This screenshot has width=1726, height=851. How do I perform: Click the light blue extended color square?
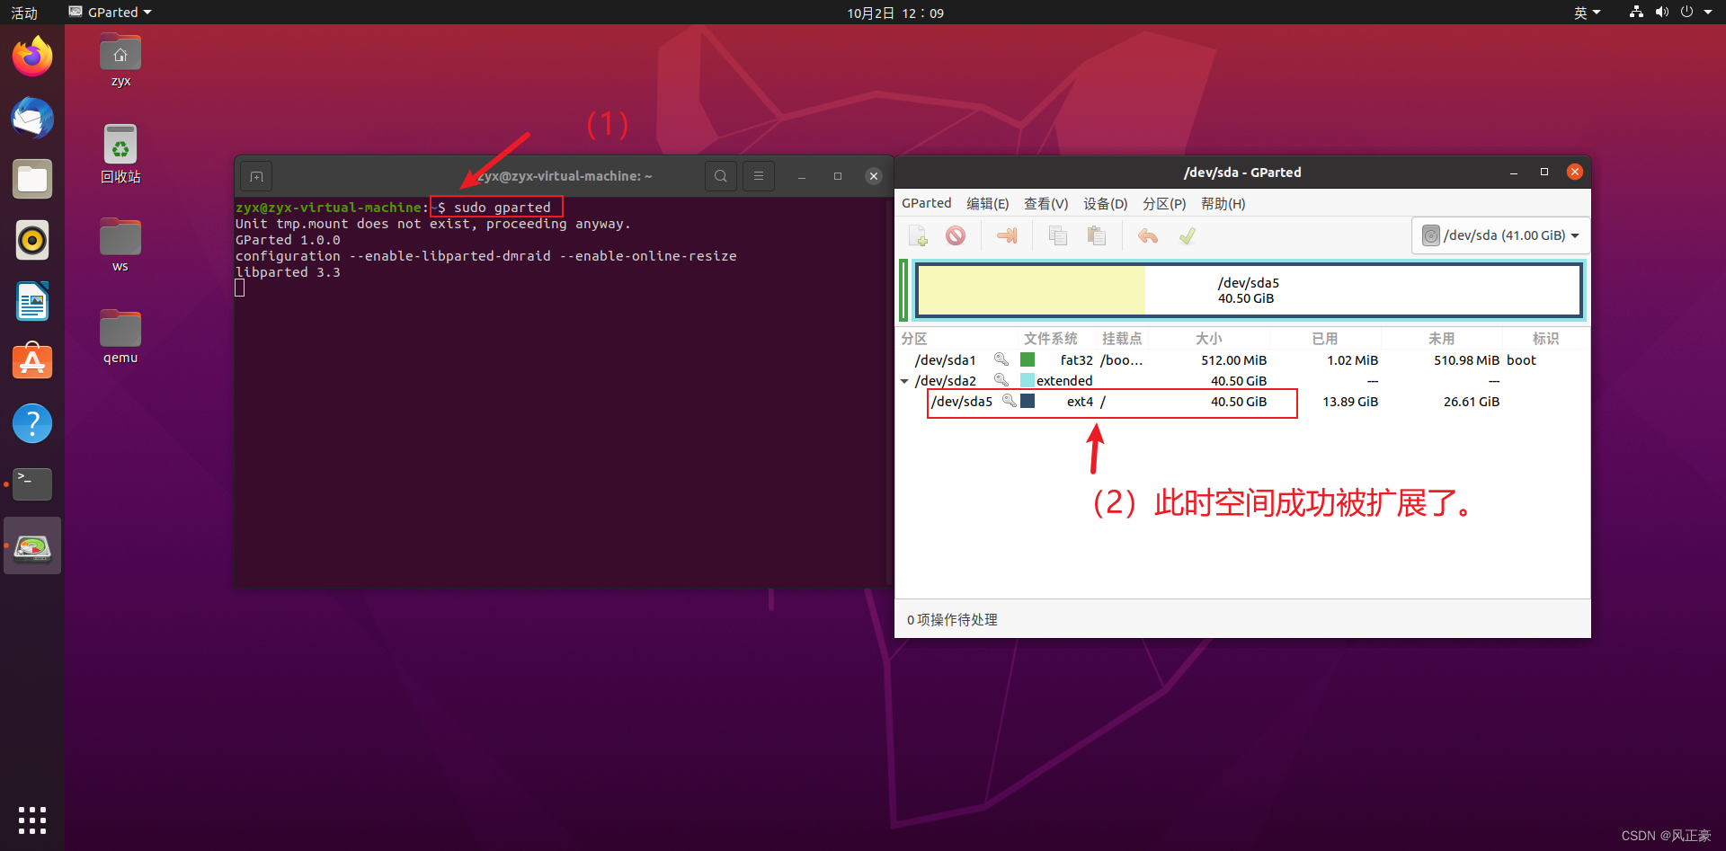pos(1028,380)
